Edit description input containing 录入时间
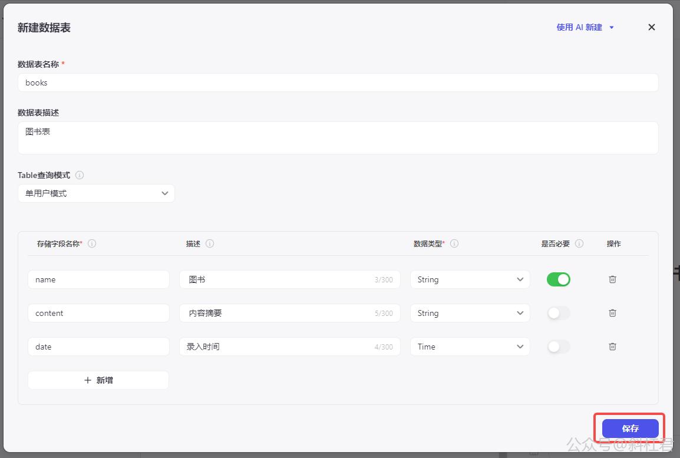Screen dimensions: 680x458 (x=290, y=347)
